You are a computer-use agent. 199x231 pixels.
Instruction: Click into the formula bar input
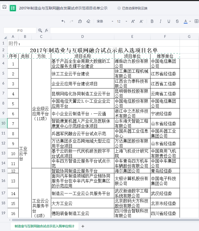tap(125, 30)
